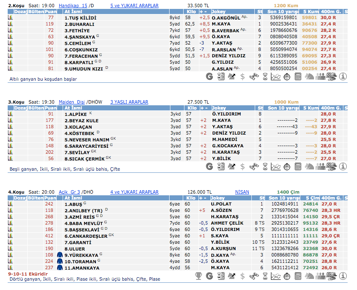Open the Maiden Dişi link in race 3

[72, 102]
